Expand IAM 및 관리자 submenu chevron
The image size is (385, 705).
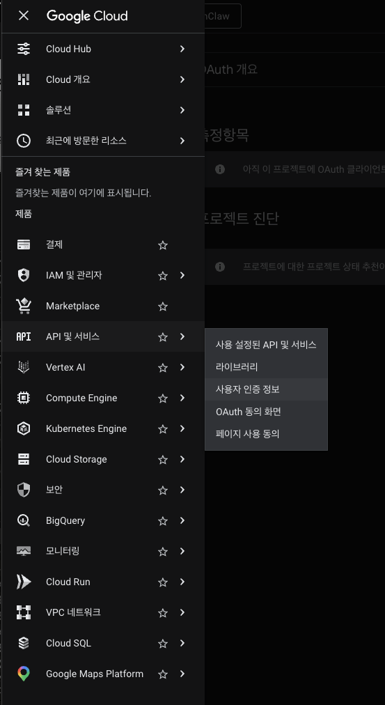[182, 275]
